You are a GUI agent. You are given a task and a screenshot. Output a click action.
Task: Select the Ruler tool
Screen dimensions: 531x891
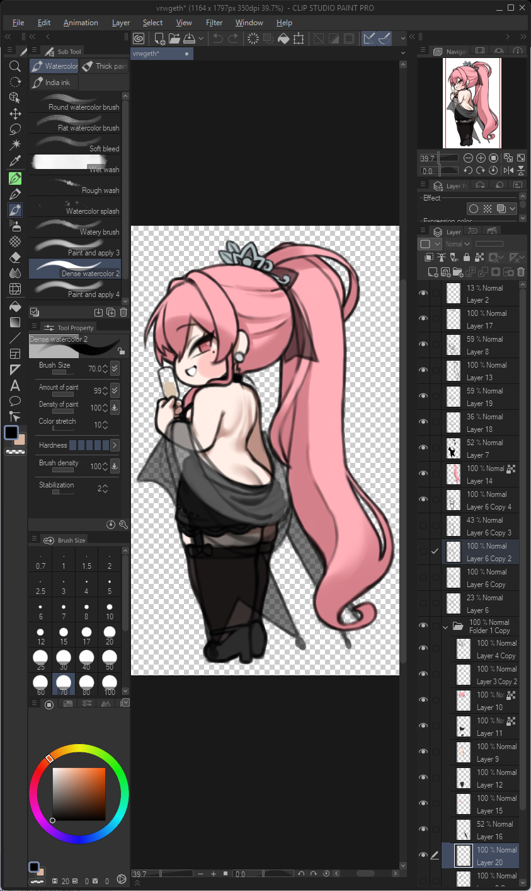point(16,370)
